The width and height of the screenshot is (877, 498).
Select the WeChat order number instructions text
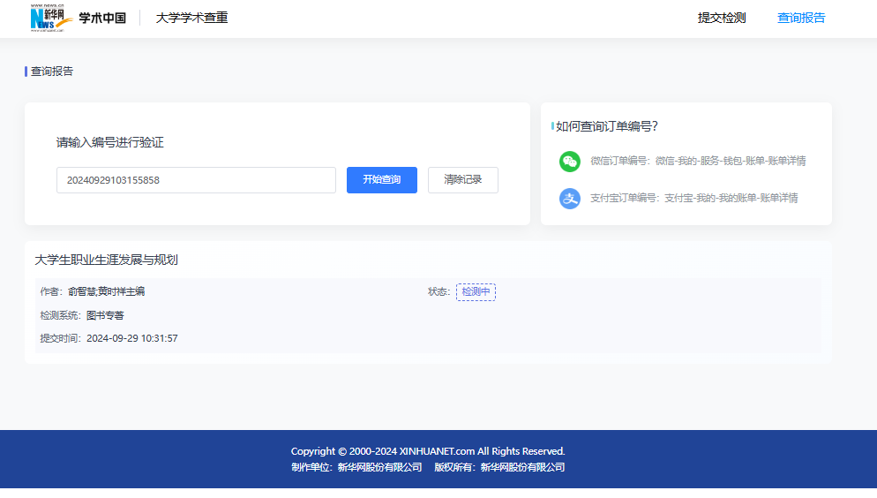698,162
